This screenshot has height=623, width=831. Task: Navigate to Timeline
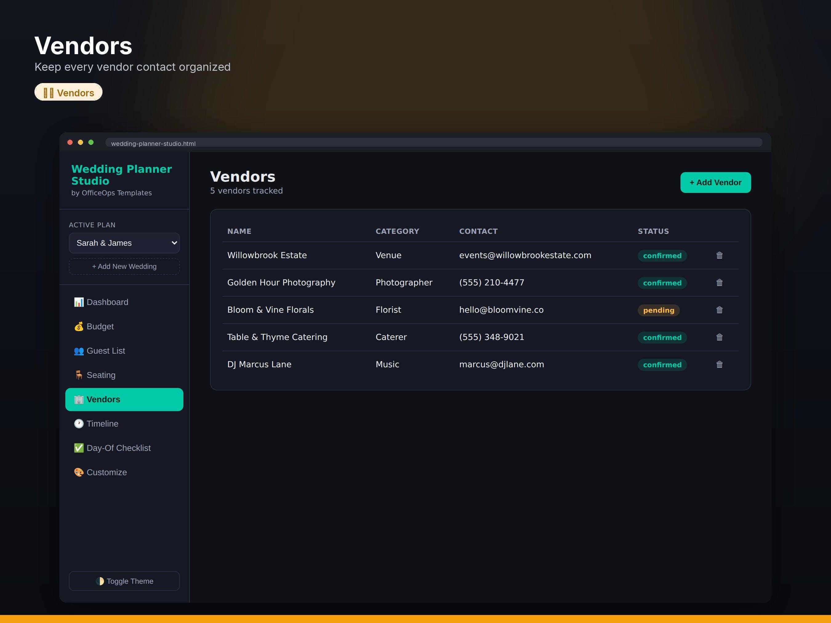124,424
